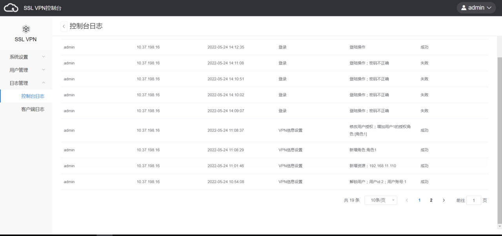502x236 pixels.
Task: Click the timestamp 2022-05-24 14:11:08
Action: click(226, 63)
